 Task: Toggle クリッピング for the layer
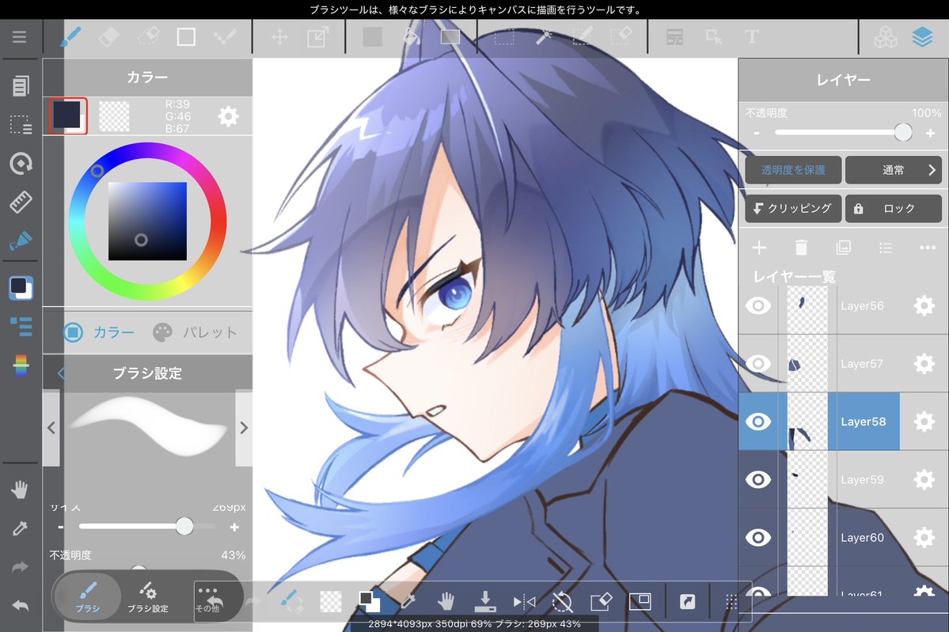[793, 208]
